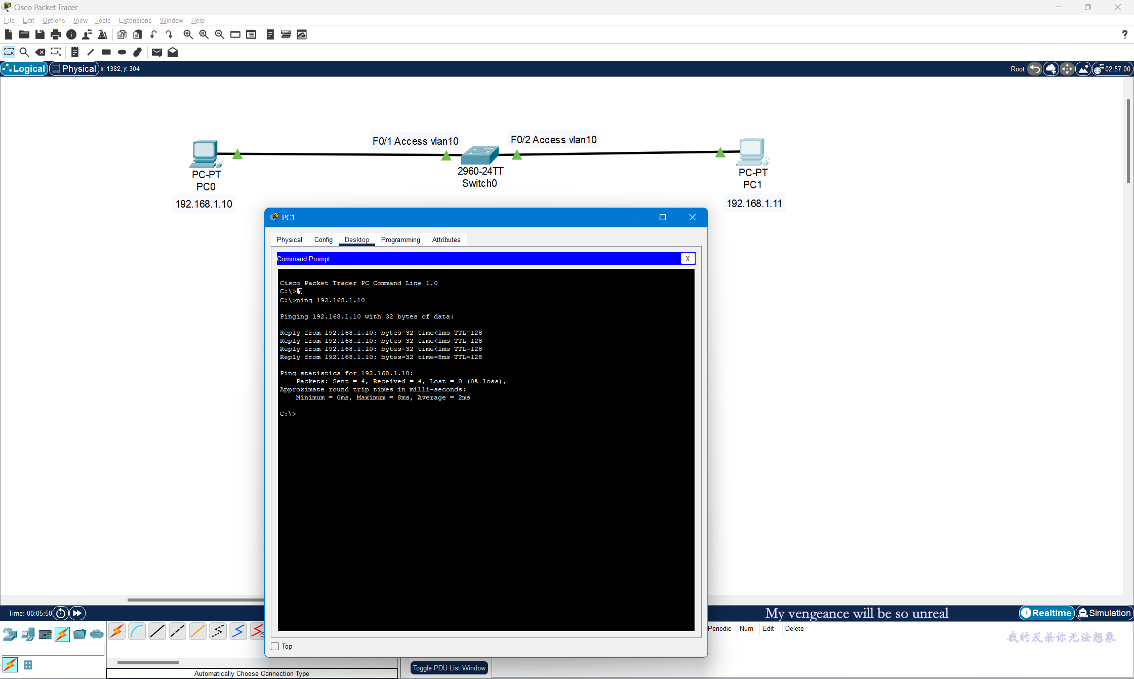
Task: Close the Command Prompt with X
Action: tap(687, 259)
